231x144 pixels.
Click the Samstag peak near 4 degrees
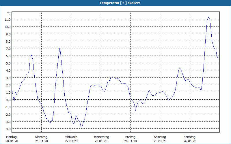coord(180,69)
